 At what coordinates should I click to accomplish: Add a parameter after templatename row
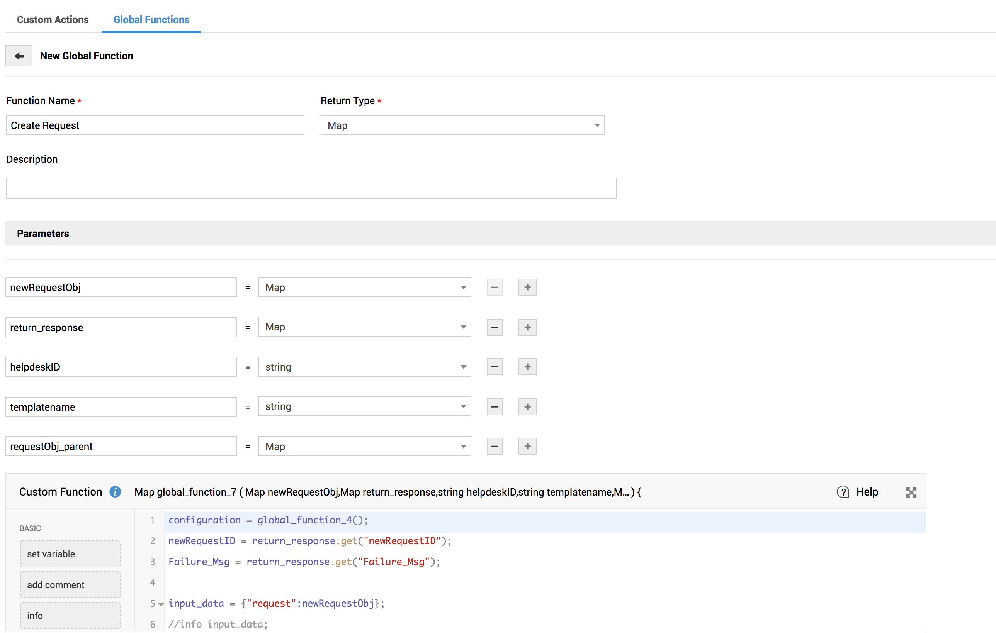527,406
